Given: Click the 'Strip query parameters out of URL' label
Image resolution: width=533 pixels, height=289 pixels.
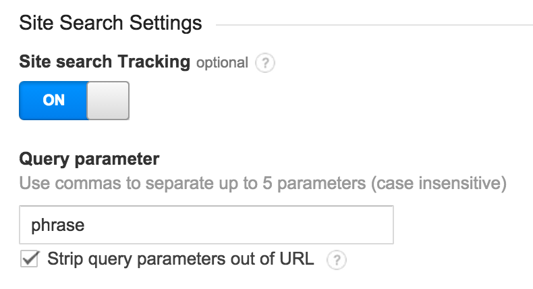Looking at the screenshot, I should coord(180,259).
